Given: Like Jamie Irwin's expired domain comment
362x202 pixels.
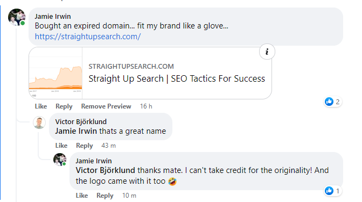Looking at the screenshot, I should point(41,106).
